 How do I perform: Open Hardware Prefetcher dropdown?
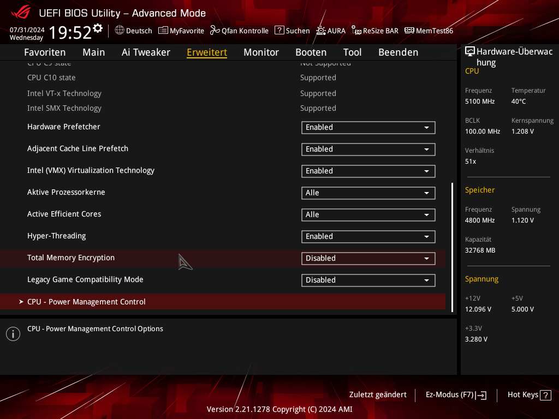click(368, 128)
